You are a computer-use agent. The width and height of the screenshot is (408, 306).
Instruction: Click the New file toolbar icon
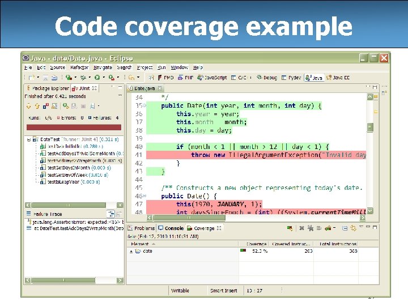click(x=32, y=77)
